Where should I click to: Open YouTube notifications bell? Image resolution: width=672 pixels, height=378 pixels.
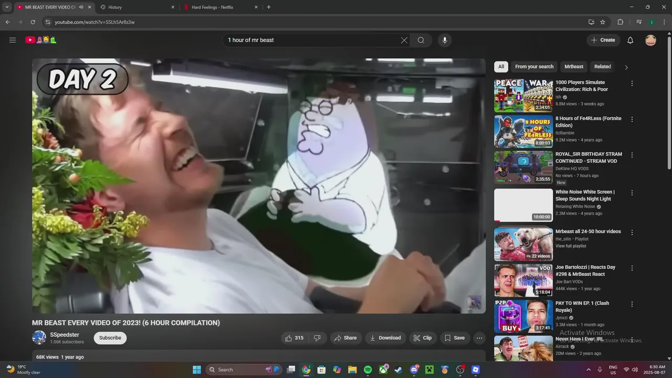pyautogui.click(x=631, y=40)
